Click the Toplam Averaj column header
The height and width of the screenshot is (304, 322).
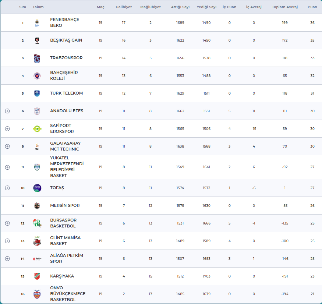tap(284, 7)
